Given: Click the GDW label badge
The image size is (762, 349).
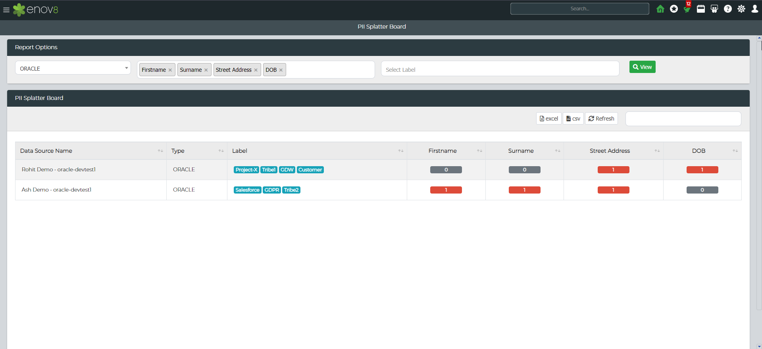Looking at the screenshot, I should 287,170.
